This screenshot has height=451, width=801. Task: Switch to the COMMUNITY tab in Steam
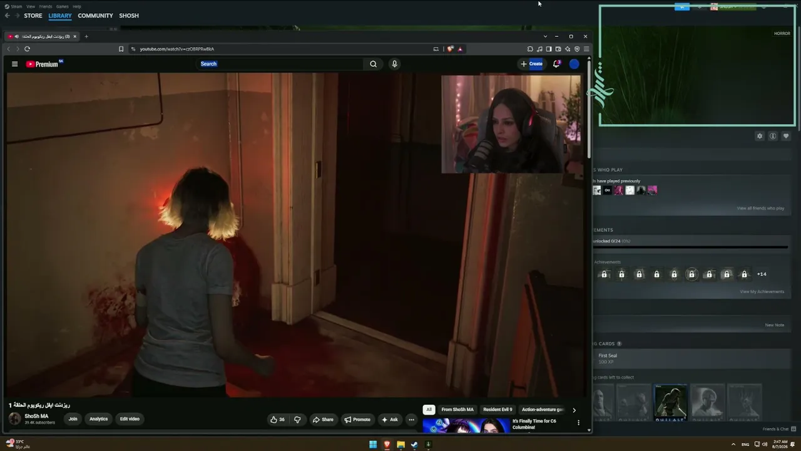[95, 16]
